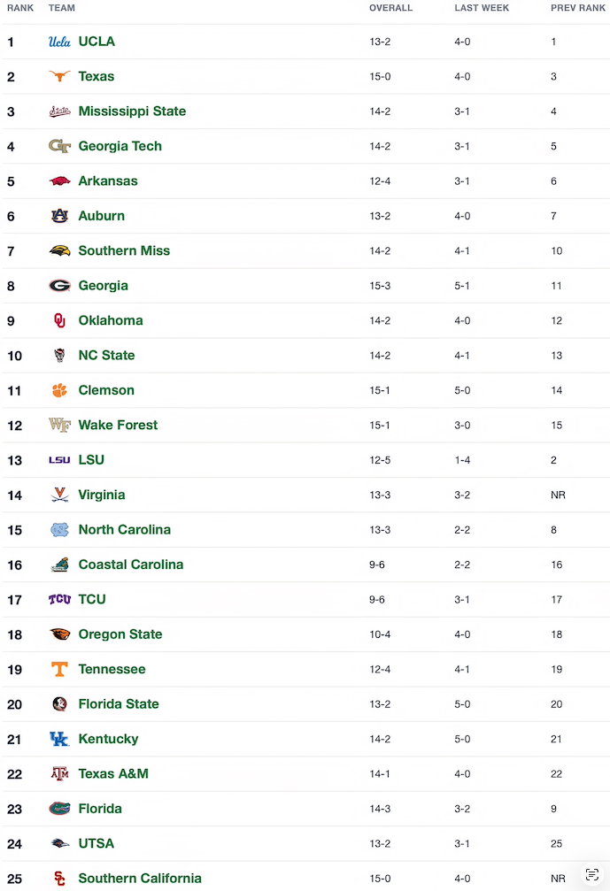The image size is (610, 891).
Task: Click the Georgia Tech logo icon
Action: [x=59, y=146]
